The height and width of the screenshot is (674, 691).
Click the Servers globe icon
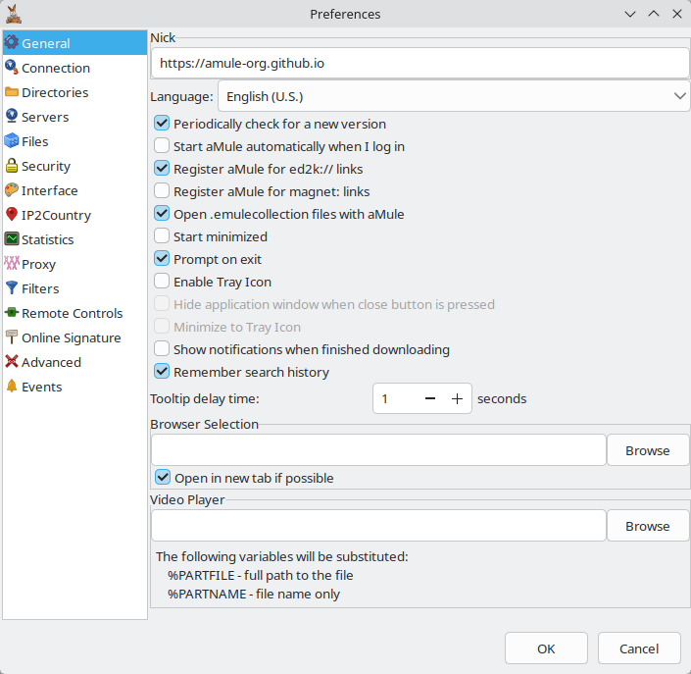(x=12, y=116)
